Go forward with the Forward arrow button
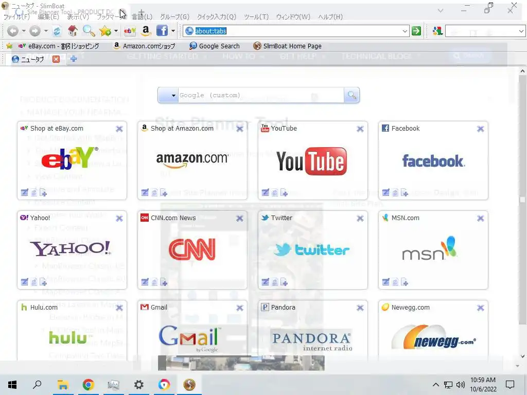Viewport: 527px width, 395px height. click(x=35, y=31)
